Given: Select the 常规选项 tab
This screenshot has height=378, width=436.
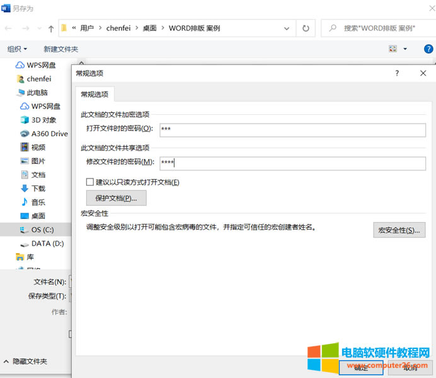Looking at the screenshot, I should (95, 94).
